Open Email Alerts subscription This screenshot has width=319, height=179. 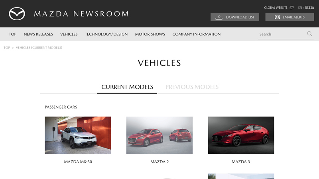[x=289, y=17]
